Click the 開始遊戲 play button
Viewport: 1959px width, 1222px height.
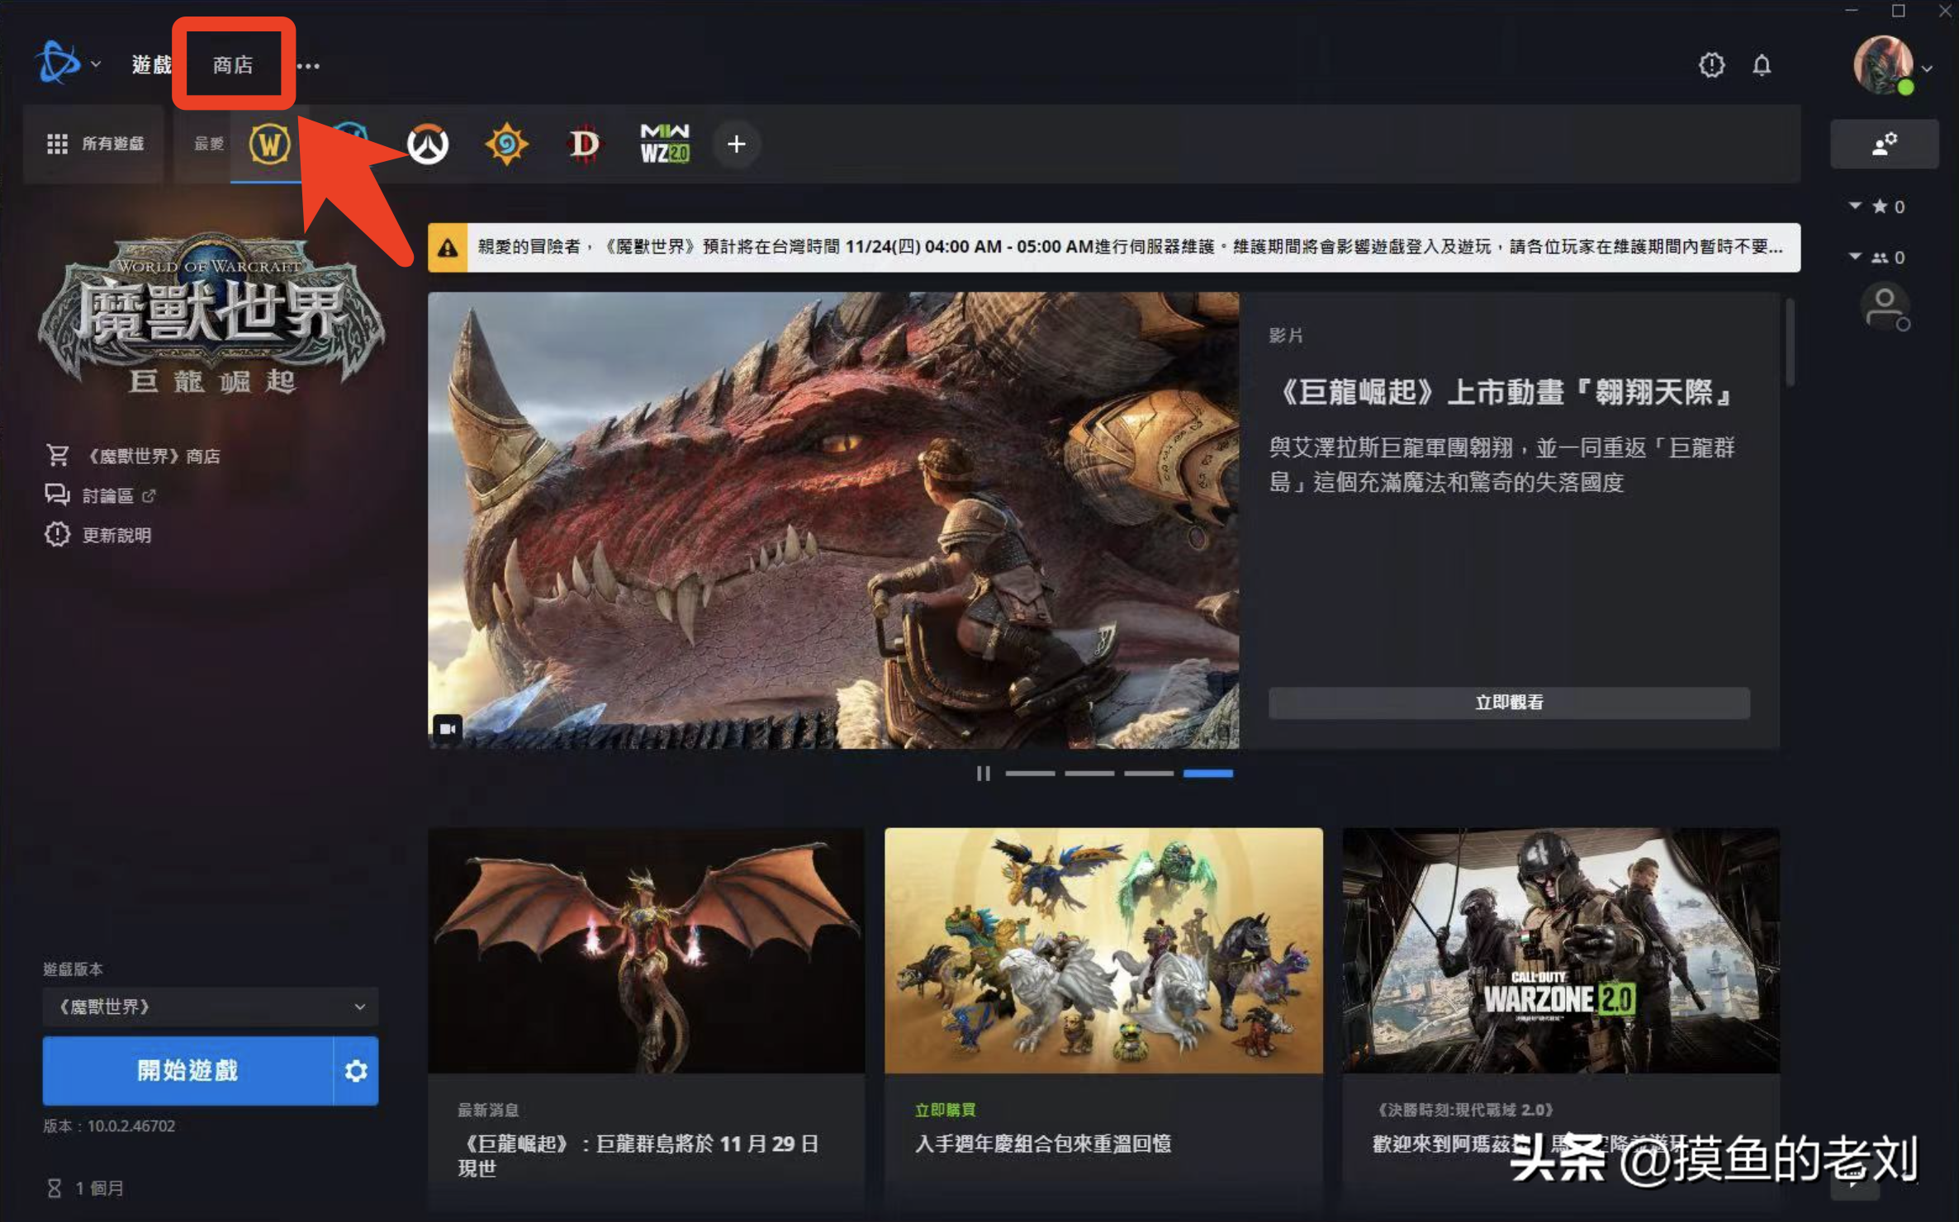[187, 1071]
